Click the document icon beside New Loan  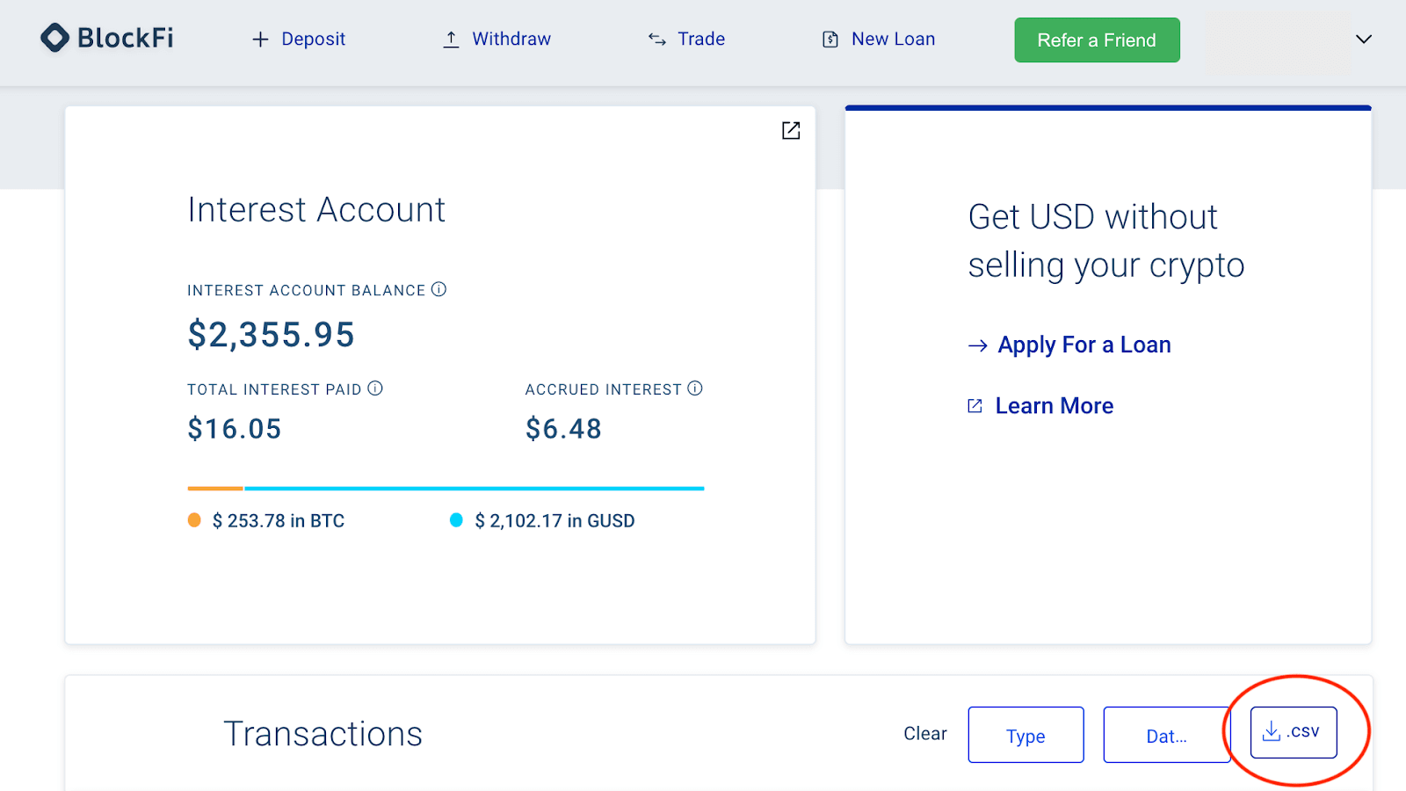coord(830,40)
